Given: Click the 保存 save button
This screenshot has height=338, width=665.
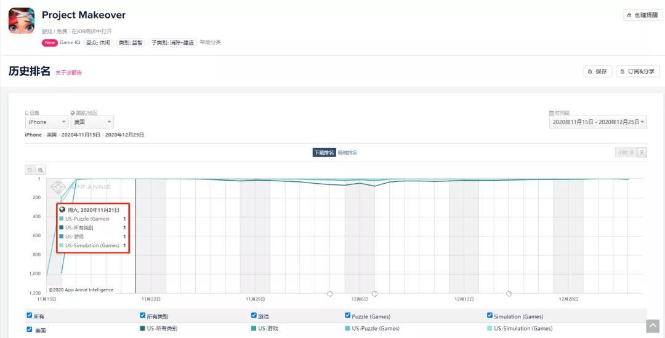Looking at the screenshot, I should [597, 71].
